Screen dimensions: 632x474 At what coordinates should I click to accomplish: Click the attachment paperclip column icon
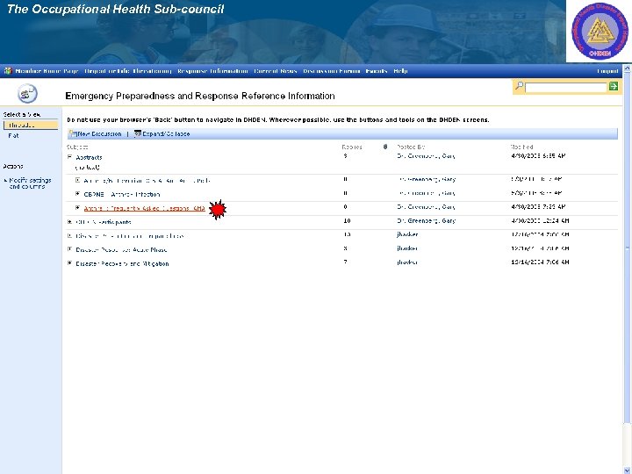point(385,147)
